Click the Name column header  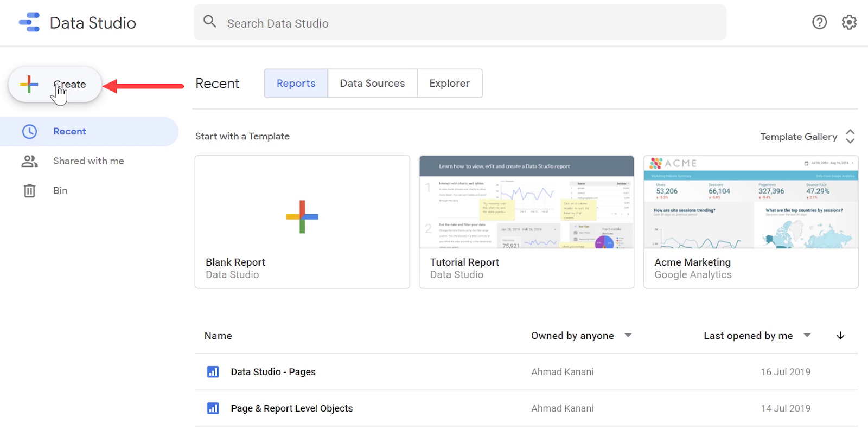[x=218, y=336]
